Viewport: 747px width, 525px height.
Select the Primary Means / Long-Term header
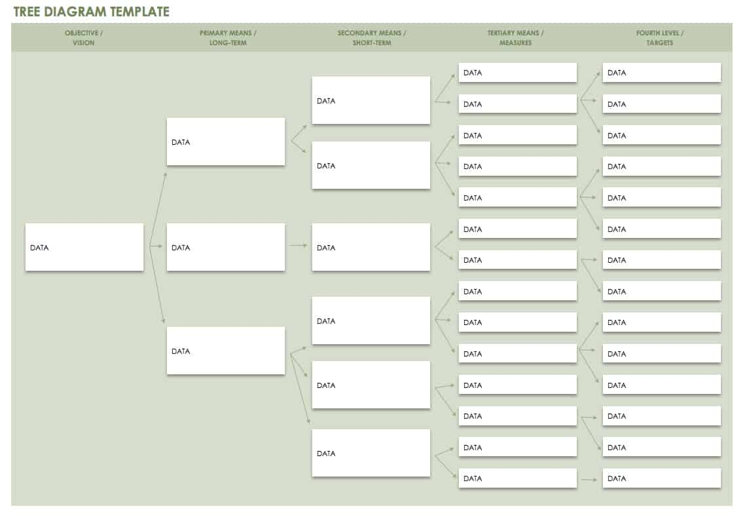coord(228,38)
